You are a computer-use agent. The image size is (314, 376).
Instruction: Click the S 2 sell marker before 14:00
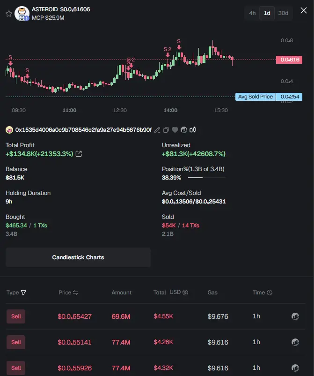click(168, 52)
